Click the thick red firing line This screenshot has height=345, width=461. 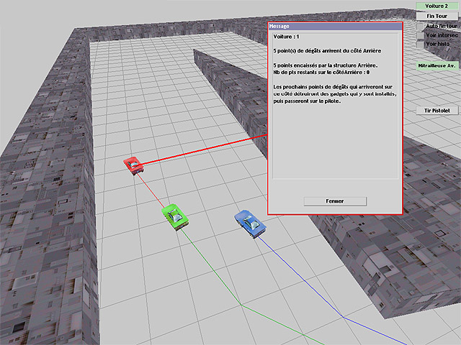click(209, 148)
